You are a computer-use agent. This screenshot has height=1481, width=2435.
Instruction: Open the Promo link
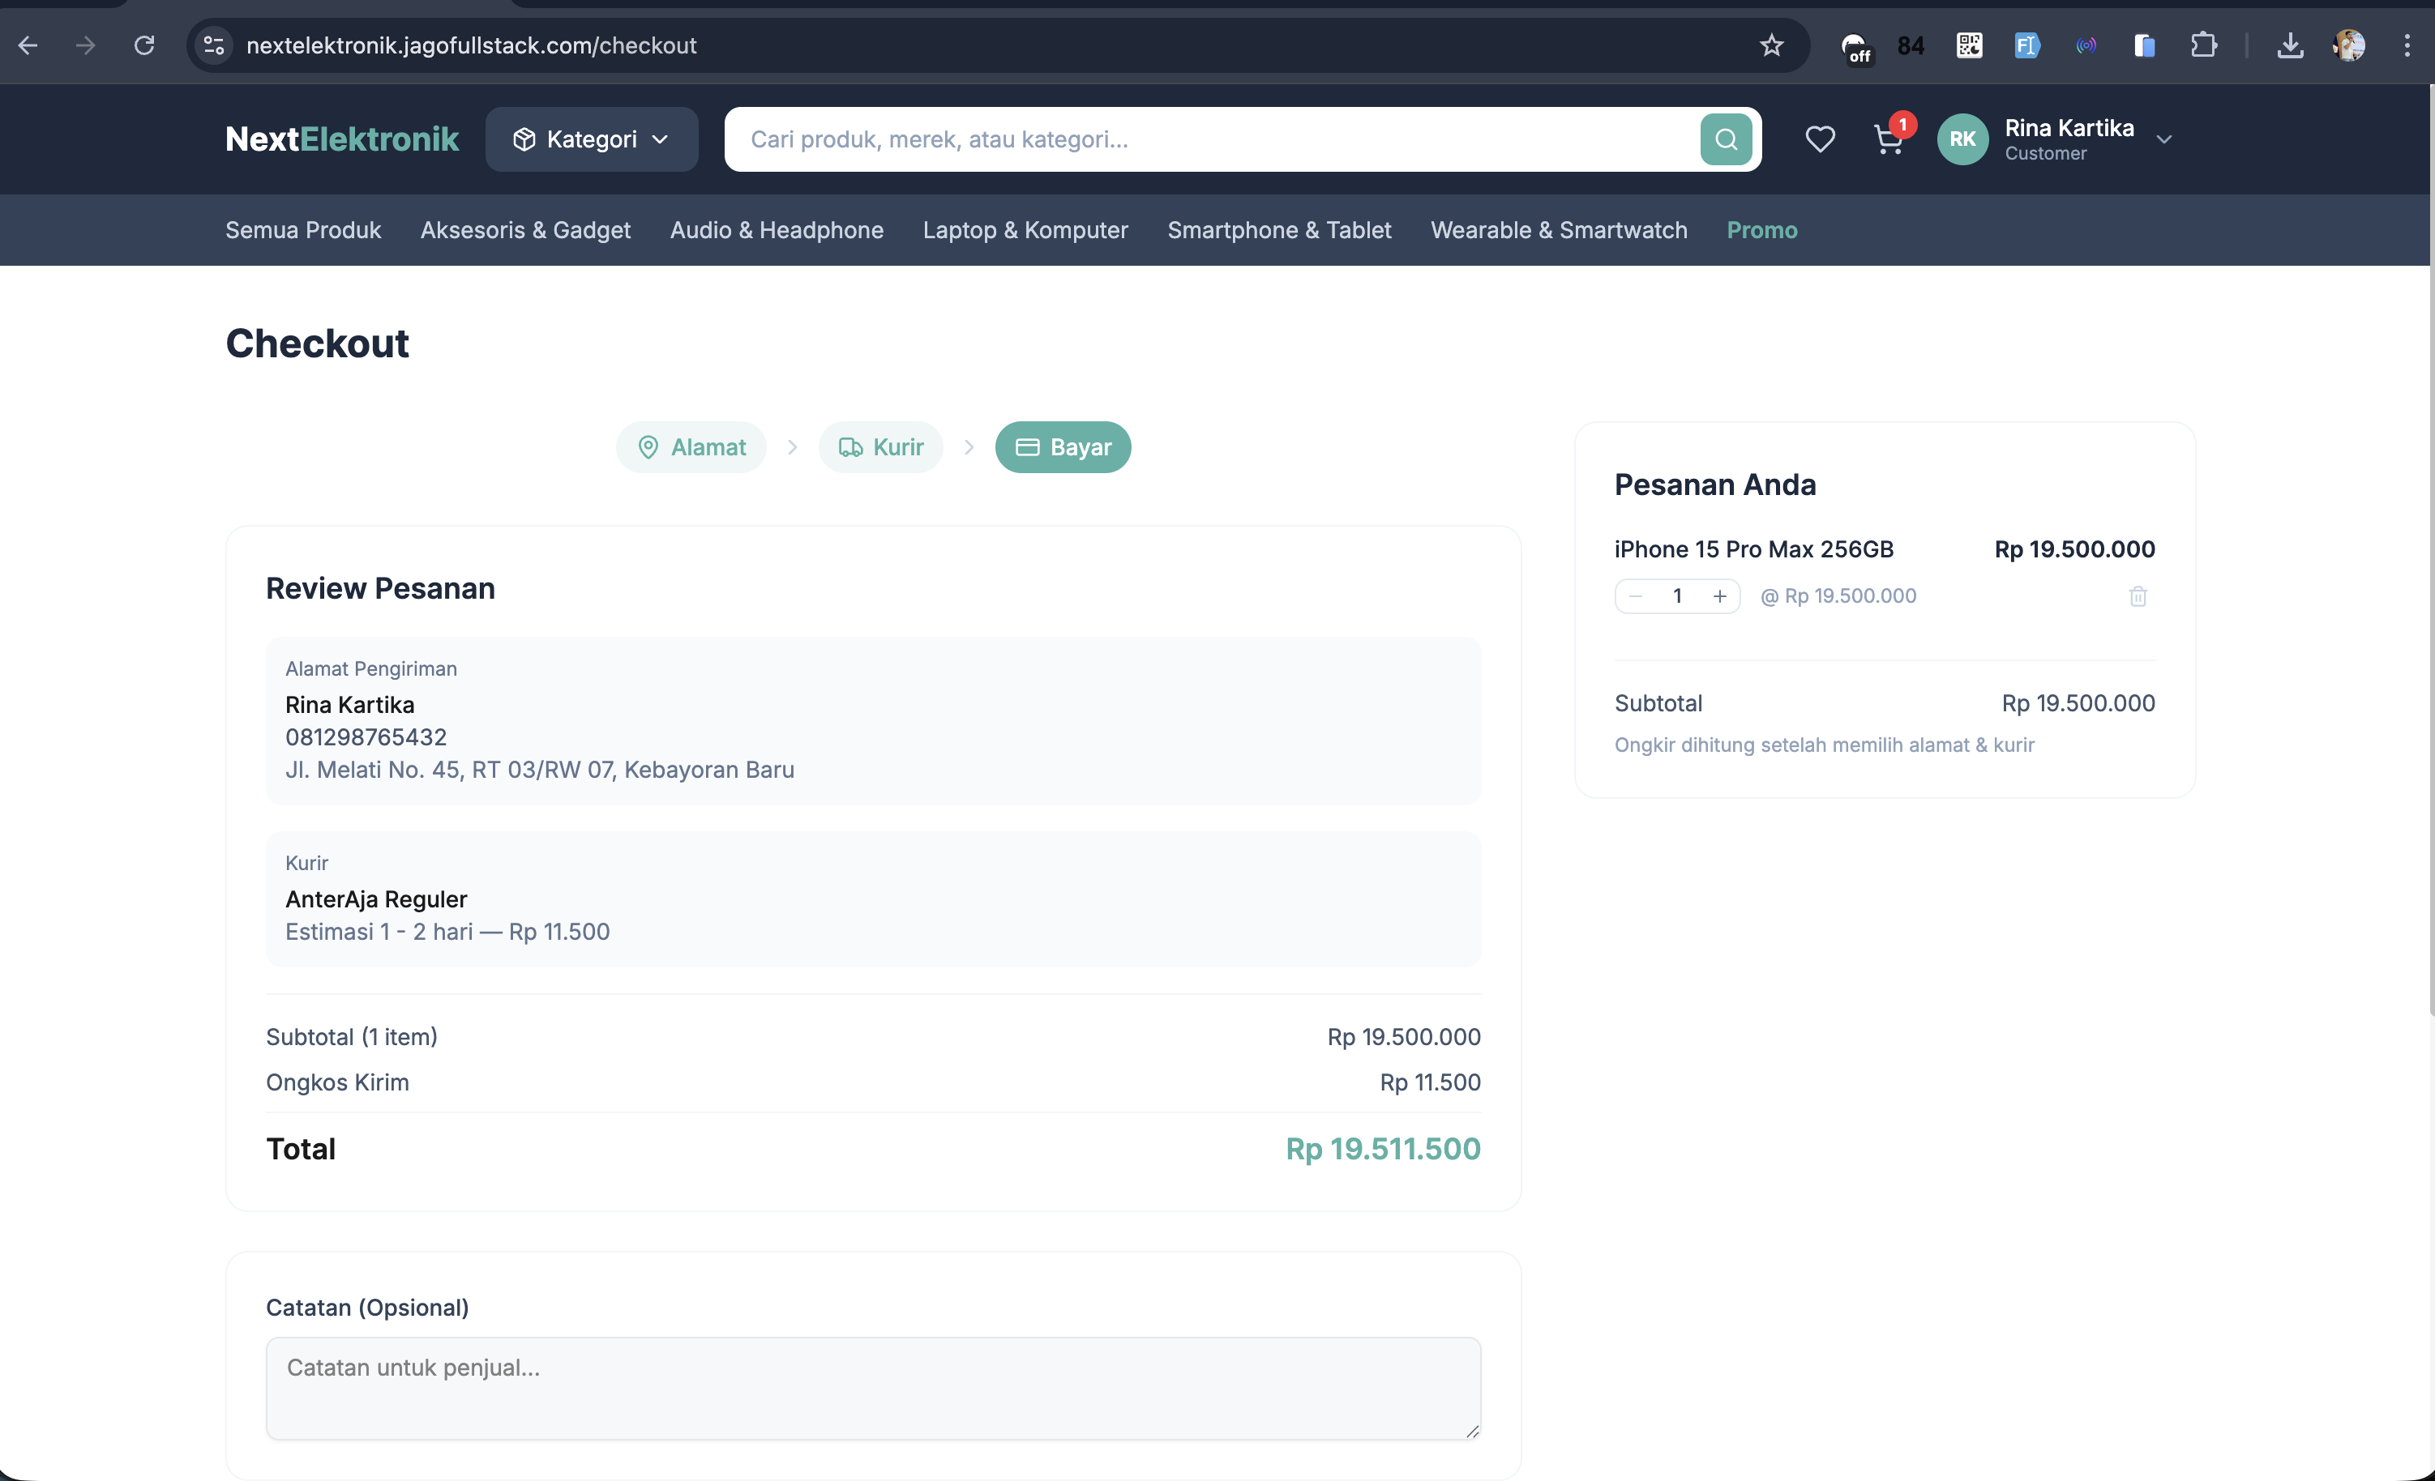click(1761, 230)
